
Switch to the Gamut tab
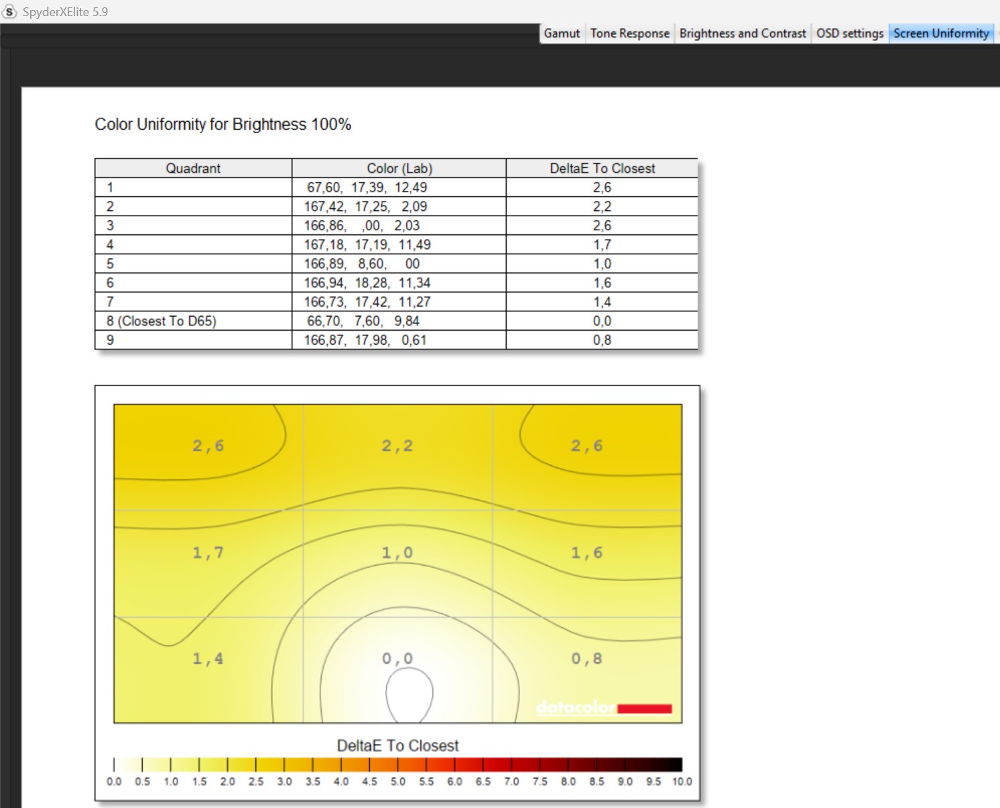click(562, 33)
